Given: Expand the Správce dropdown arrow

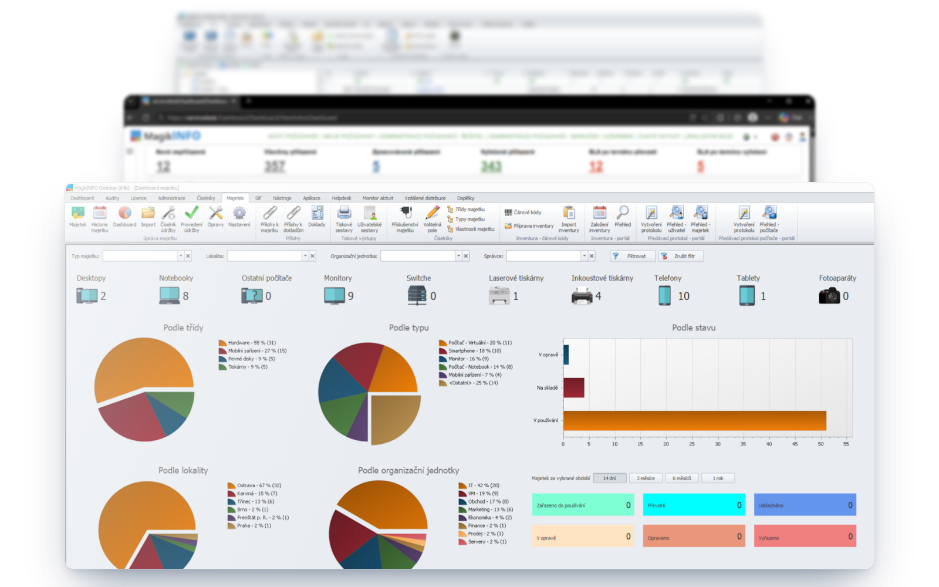Looking at the screenshot, I should pyautogui.click(x=584, y=256).
